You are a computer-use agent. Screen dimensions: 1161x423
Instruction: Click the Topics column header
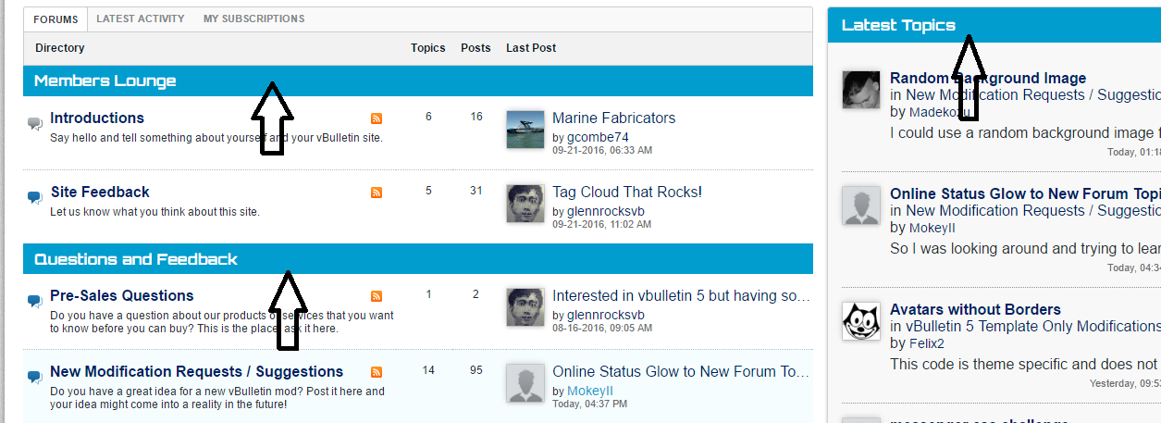(428, 47)
